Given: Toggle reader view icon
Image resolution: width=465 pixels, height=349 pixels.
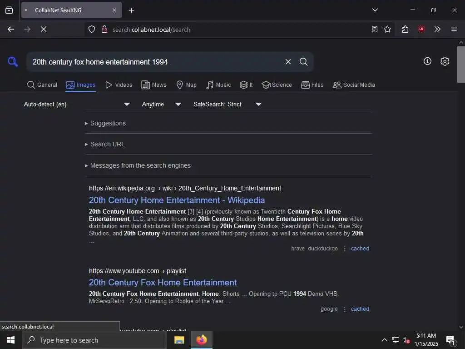Looking at the screenshot, I should tap(375, 29).
